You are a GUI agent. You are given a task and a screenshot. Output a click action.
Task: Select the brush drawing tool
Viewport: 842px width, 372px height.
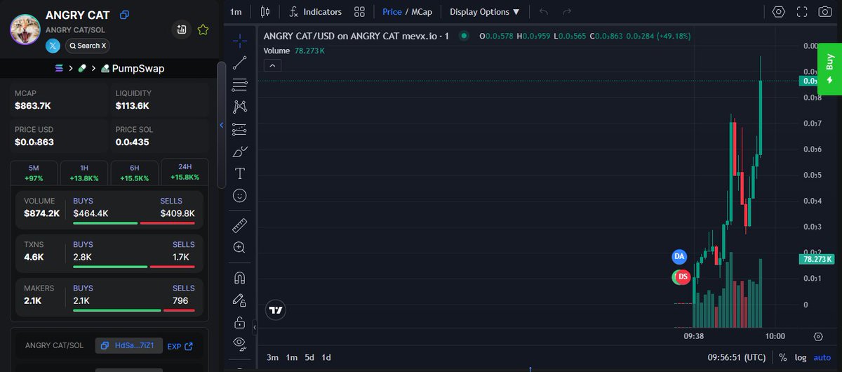(240, 151)
